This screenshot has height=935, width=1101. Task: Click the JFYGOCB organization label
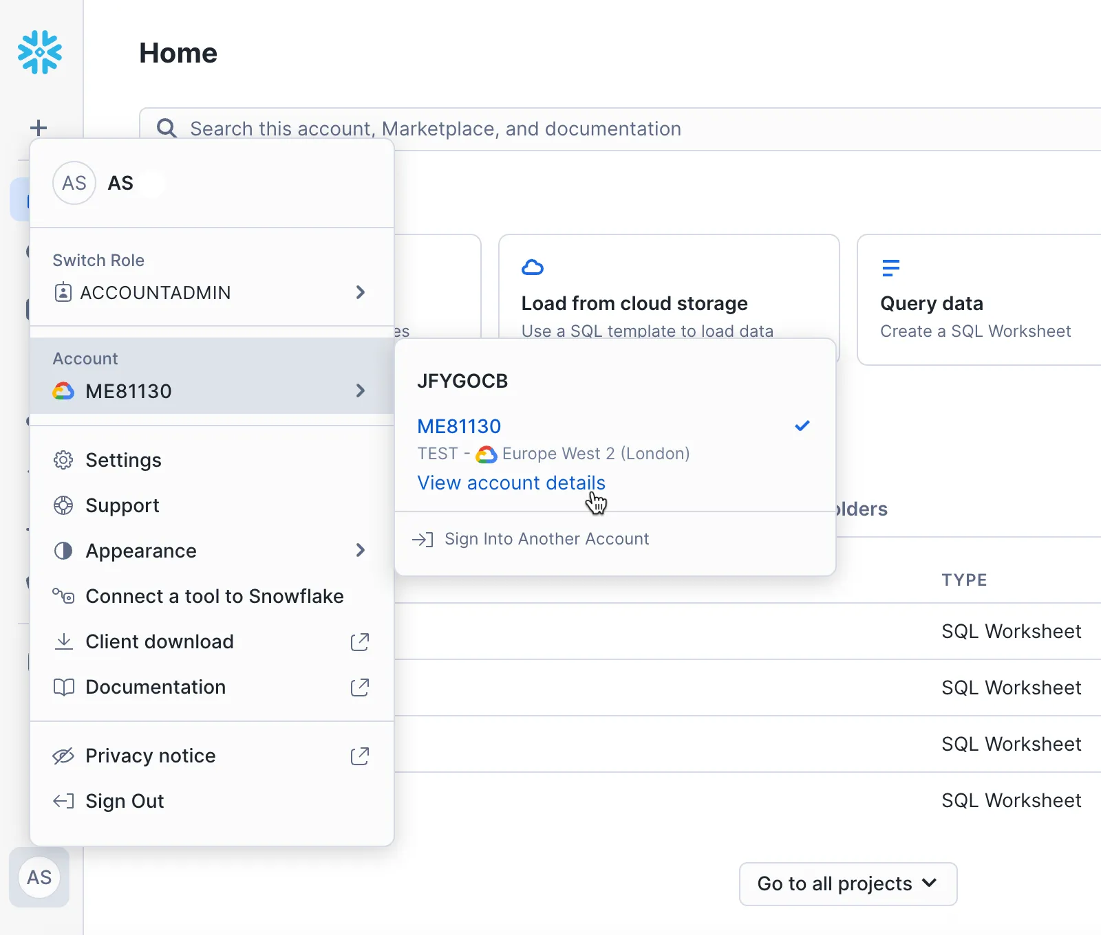click(462, 381)
